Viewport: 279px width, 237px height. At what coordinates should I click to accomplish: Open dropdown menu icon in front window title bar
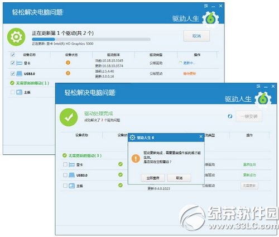pos(258,86)
